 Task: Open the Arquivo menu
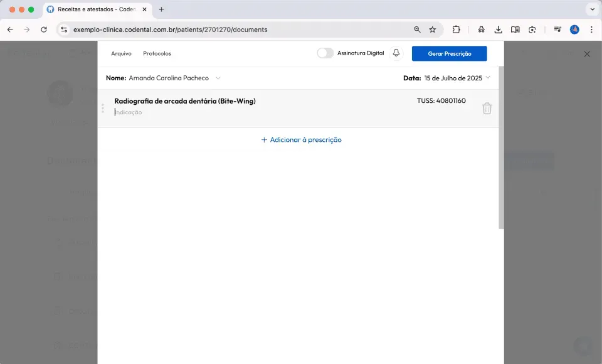(121, 53)
